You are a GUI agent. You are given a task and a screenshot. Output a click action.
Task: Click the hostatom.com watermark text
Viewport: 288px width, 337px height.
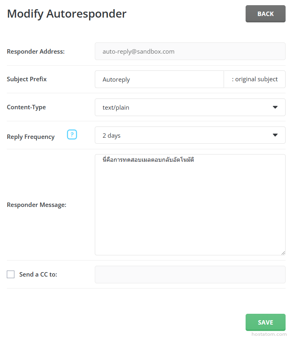pos(269,334)
